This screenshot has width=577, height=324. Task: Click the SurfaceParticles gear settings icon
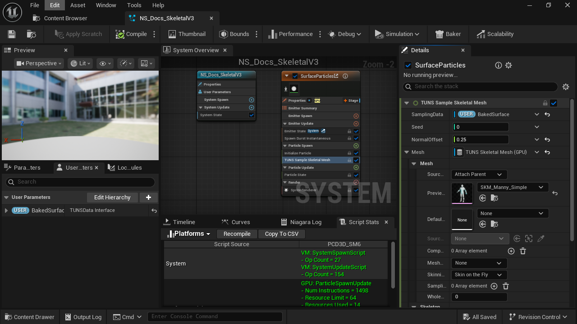coord(508,65)
